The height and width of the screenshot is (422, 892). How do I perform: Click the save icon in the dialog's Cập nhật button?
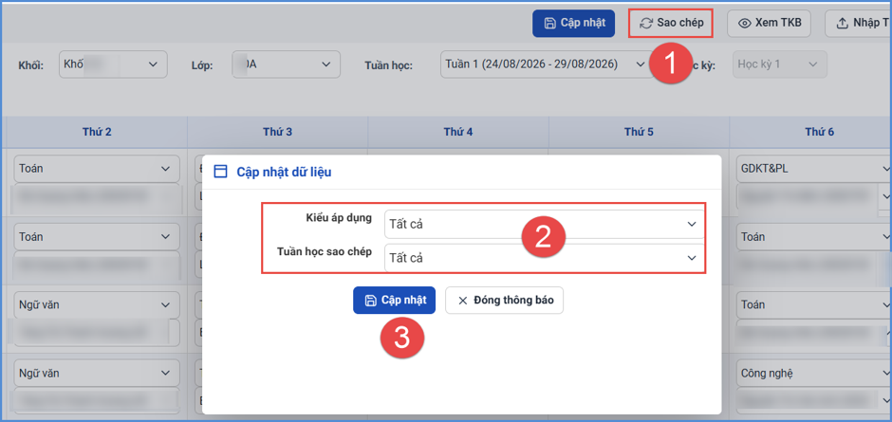pyautogui.click(x=370, y=301)
